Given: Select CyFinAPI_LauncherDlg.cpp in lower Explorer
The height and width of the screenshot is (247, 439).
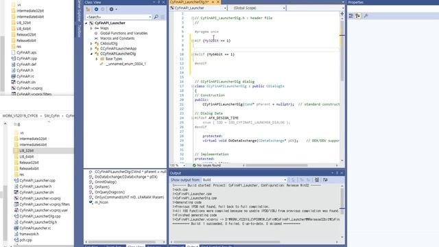Looking at the screenshot, I should tap(40, 216).
